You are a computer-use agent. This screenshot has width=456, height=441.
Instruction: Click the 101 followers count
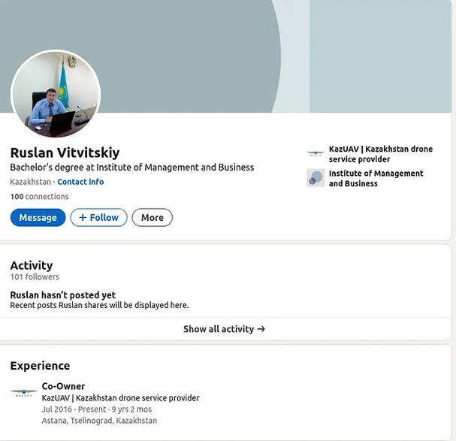coord(35,277)
